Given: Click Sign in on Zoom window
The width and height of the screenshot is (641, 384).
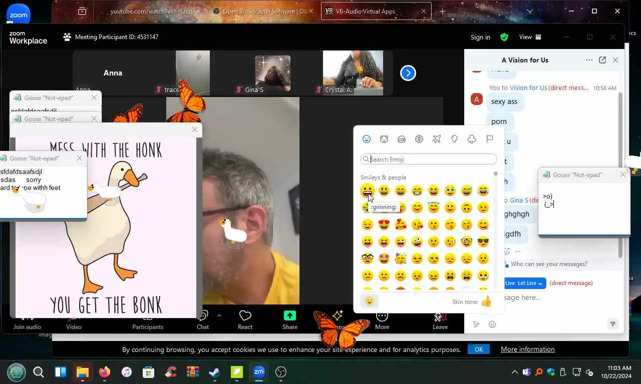Looking at the screenshot, I should (x=480, y=37).
